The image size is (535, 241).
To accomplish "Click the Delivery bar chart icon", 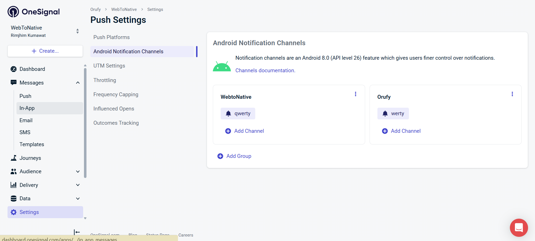I will (13, 185).
